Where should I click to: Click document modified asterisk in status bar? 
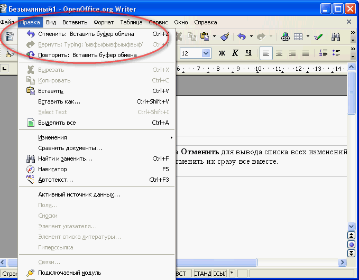(x=232, y=273)
